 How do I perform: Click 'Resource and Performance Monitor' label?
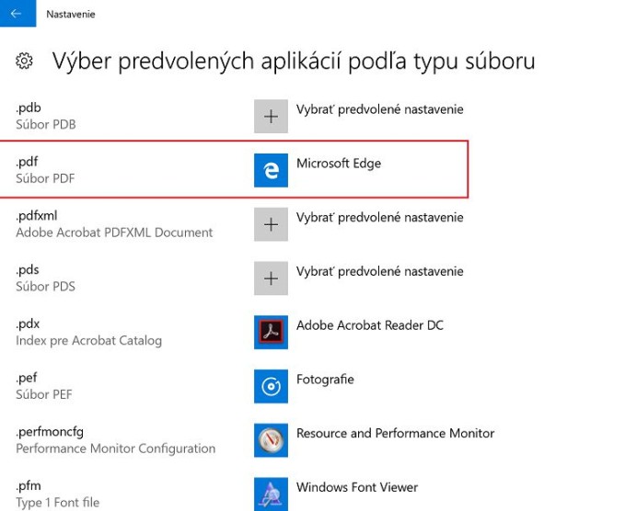click(x=396, y=433)
